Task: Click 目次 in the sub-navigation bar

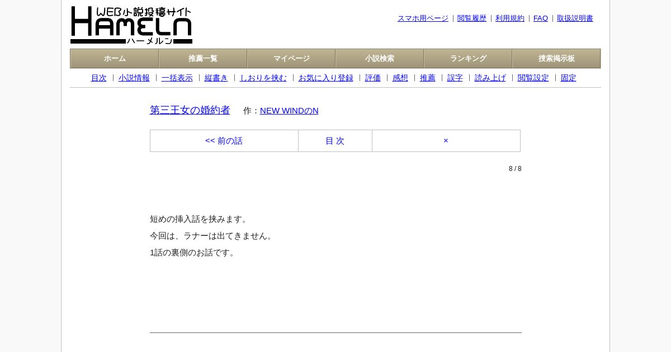Action: pyautogui.click(x=99, y=78)
